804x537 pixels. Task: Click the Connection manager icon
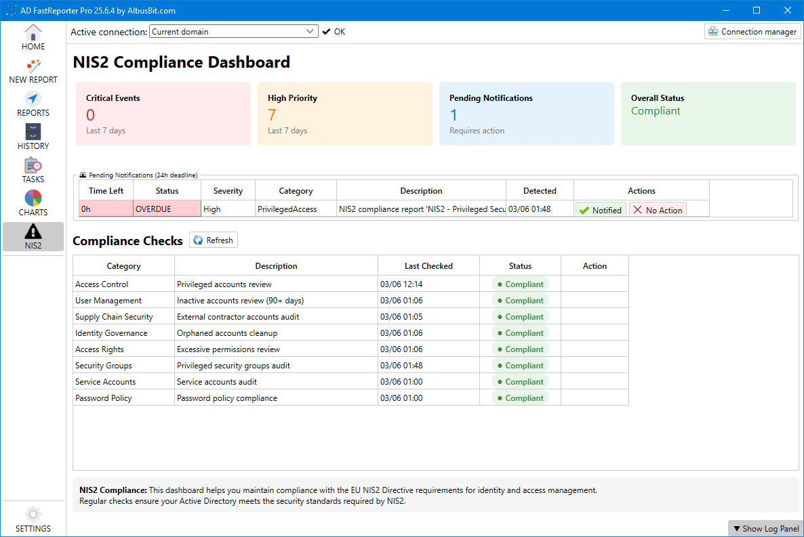click(x=712, y=32)
